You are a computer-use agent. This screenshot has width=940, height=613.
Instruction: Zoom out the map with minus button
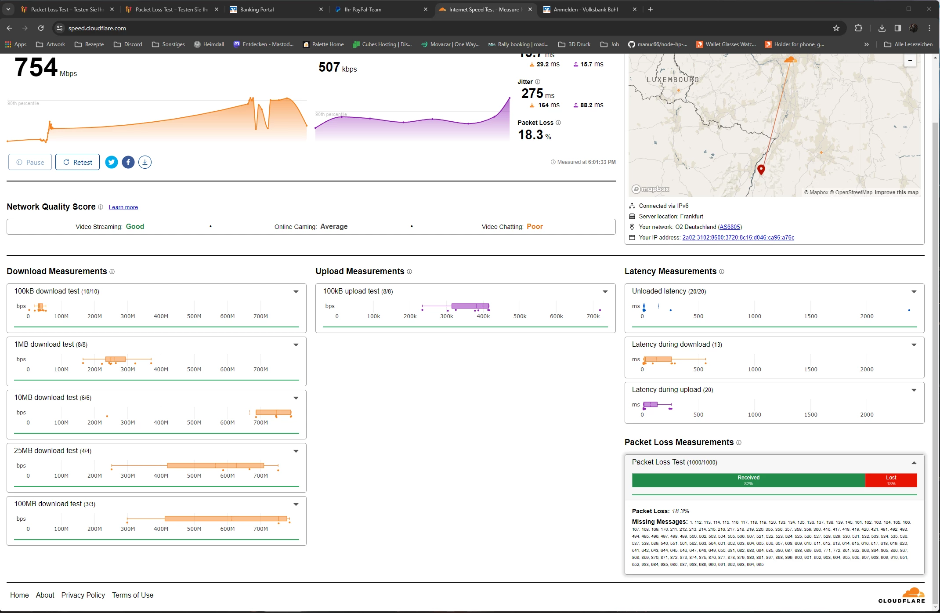910,61
